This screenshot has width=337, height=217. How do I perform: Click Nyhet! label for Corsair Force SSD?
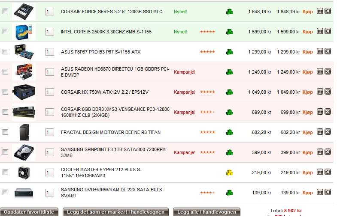click(180, 12)
